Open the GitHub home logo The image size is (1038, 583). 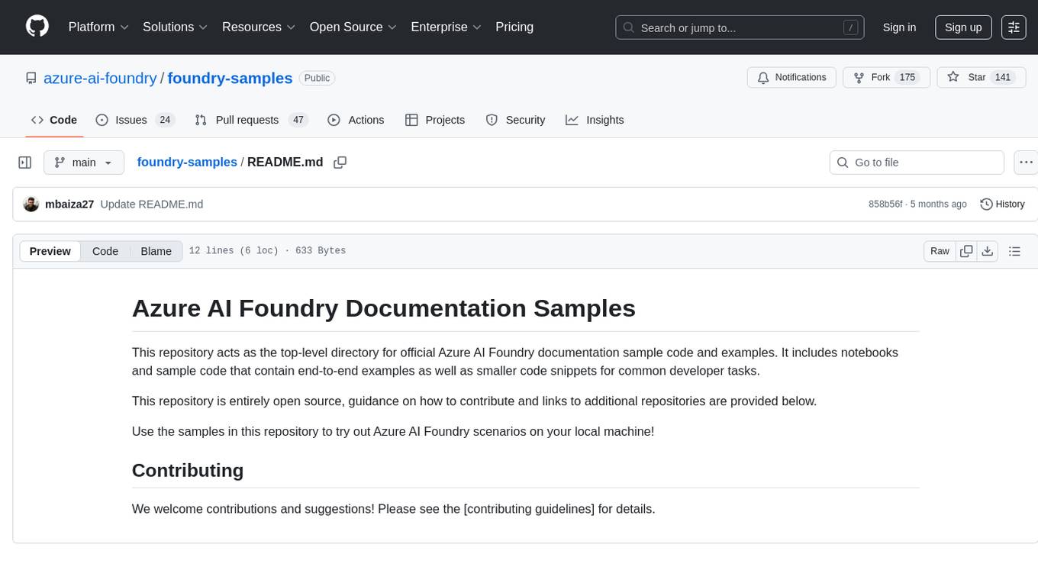tap(37, 27)
